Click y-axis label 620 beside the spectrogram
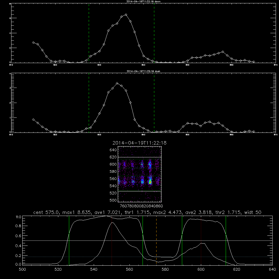279x279 pixels. [x=113, y=157]
